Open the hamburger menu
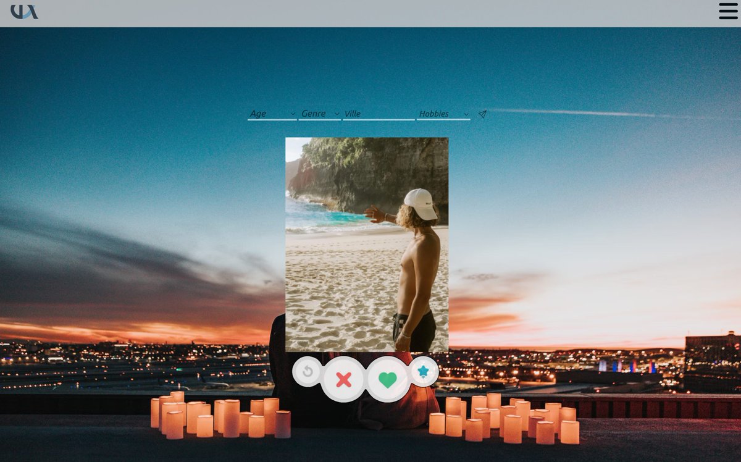741x462 pixels. pyautogui.click(x=728, y=11)
